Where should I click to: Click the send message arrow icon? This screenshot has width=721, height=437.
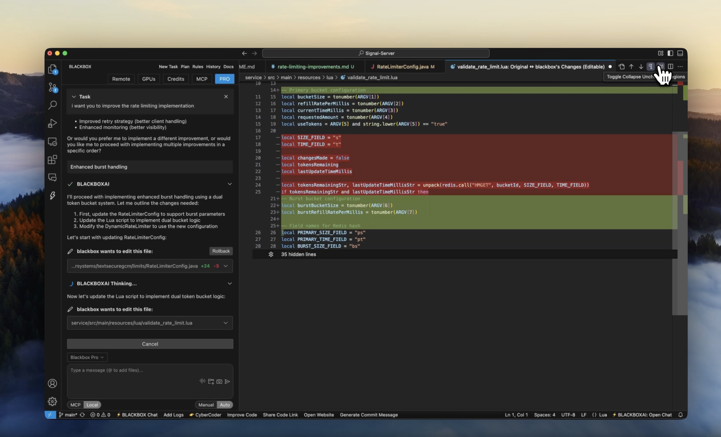click(227, 381)
